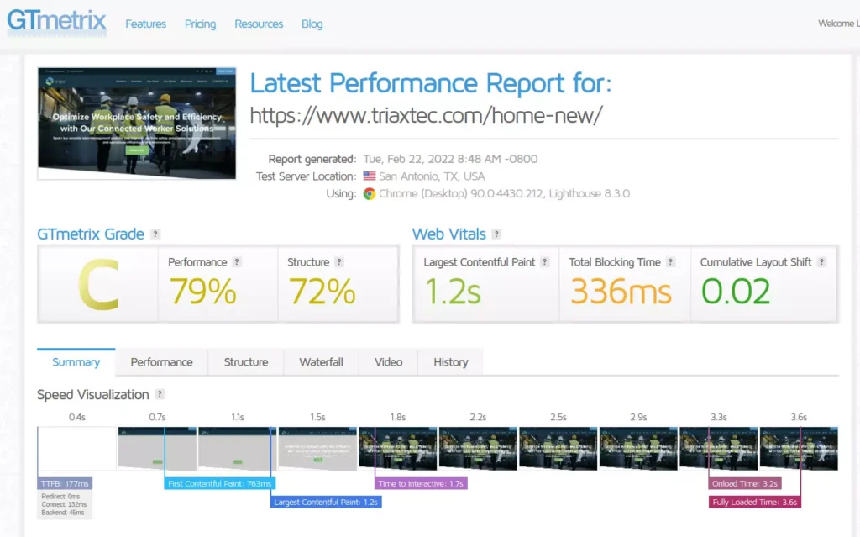Click the 3.3s filmstrip frame

[x=719, y=449]
